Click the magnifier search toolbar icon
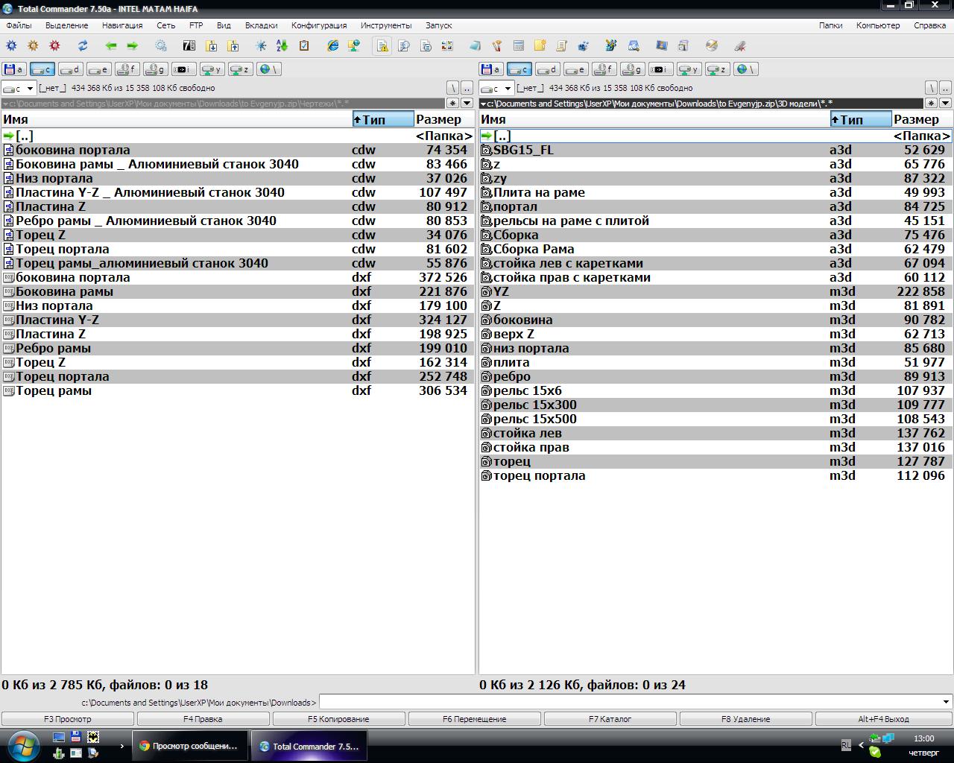 pyautogui.click(x=634, y=46)
